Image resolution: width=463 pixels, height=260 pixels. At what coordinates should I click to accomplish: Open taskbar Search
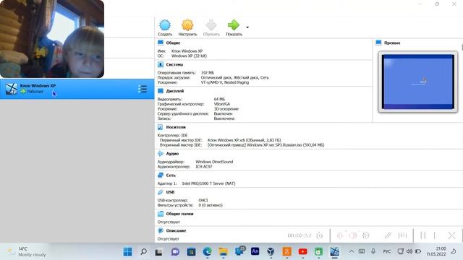coord(143,252)
